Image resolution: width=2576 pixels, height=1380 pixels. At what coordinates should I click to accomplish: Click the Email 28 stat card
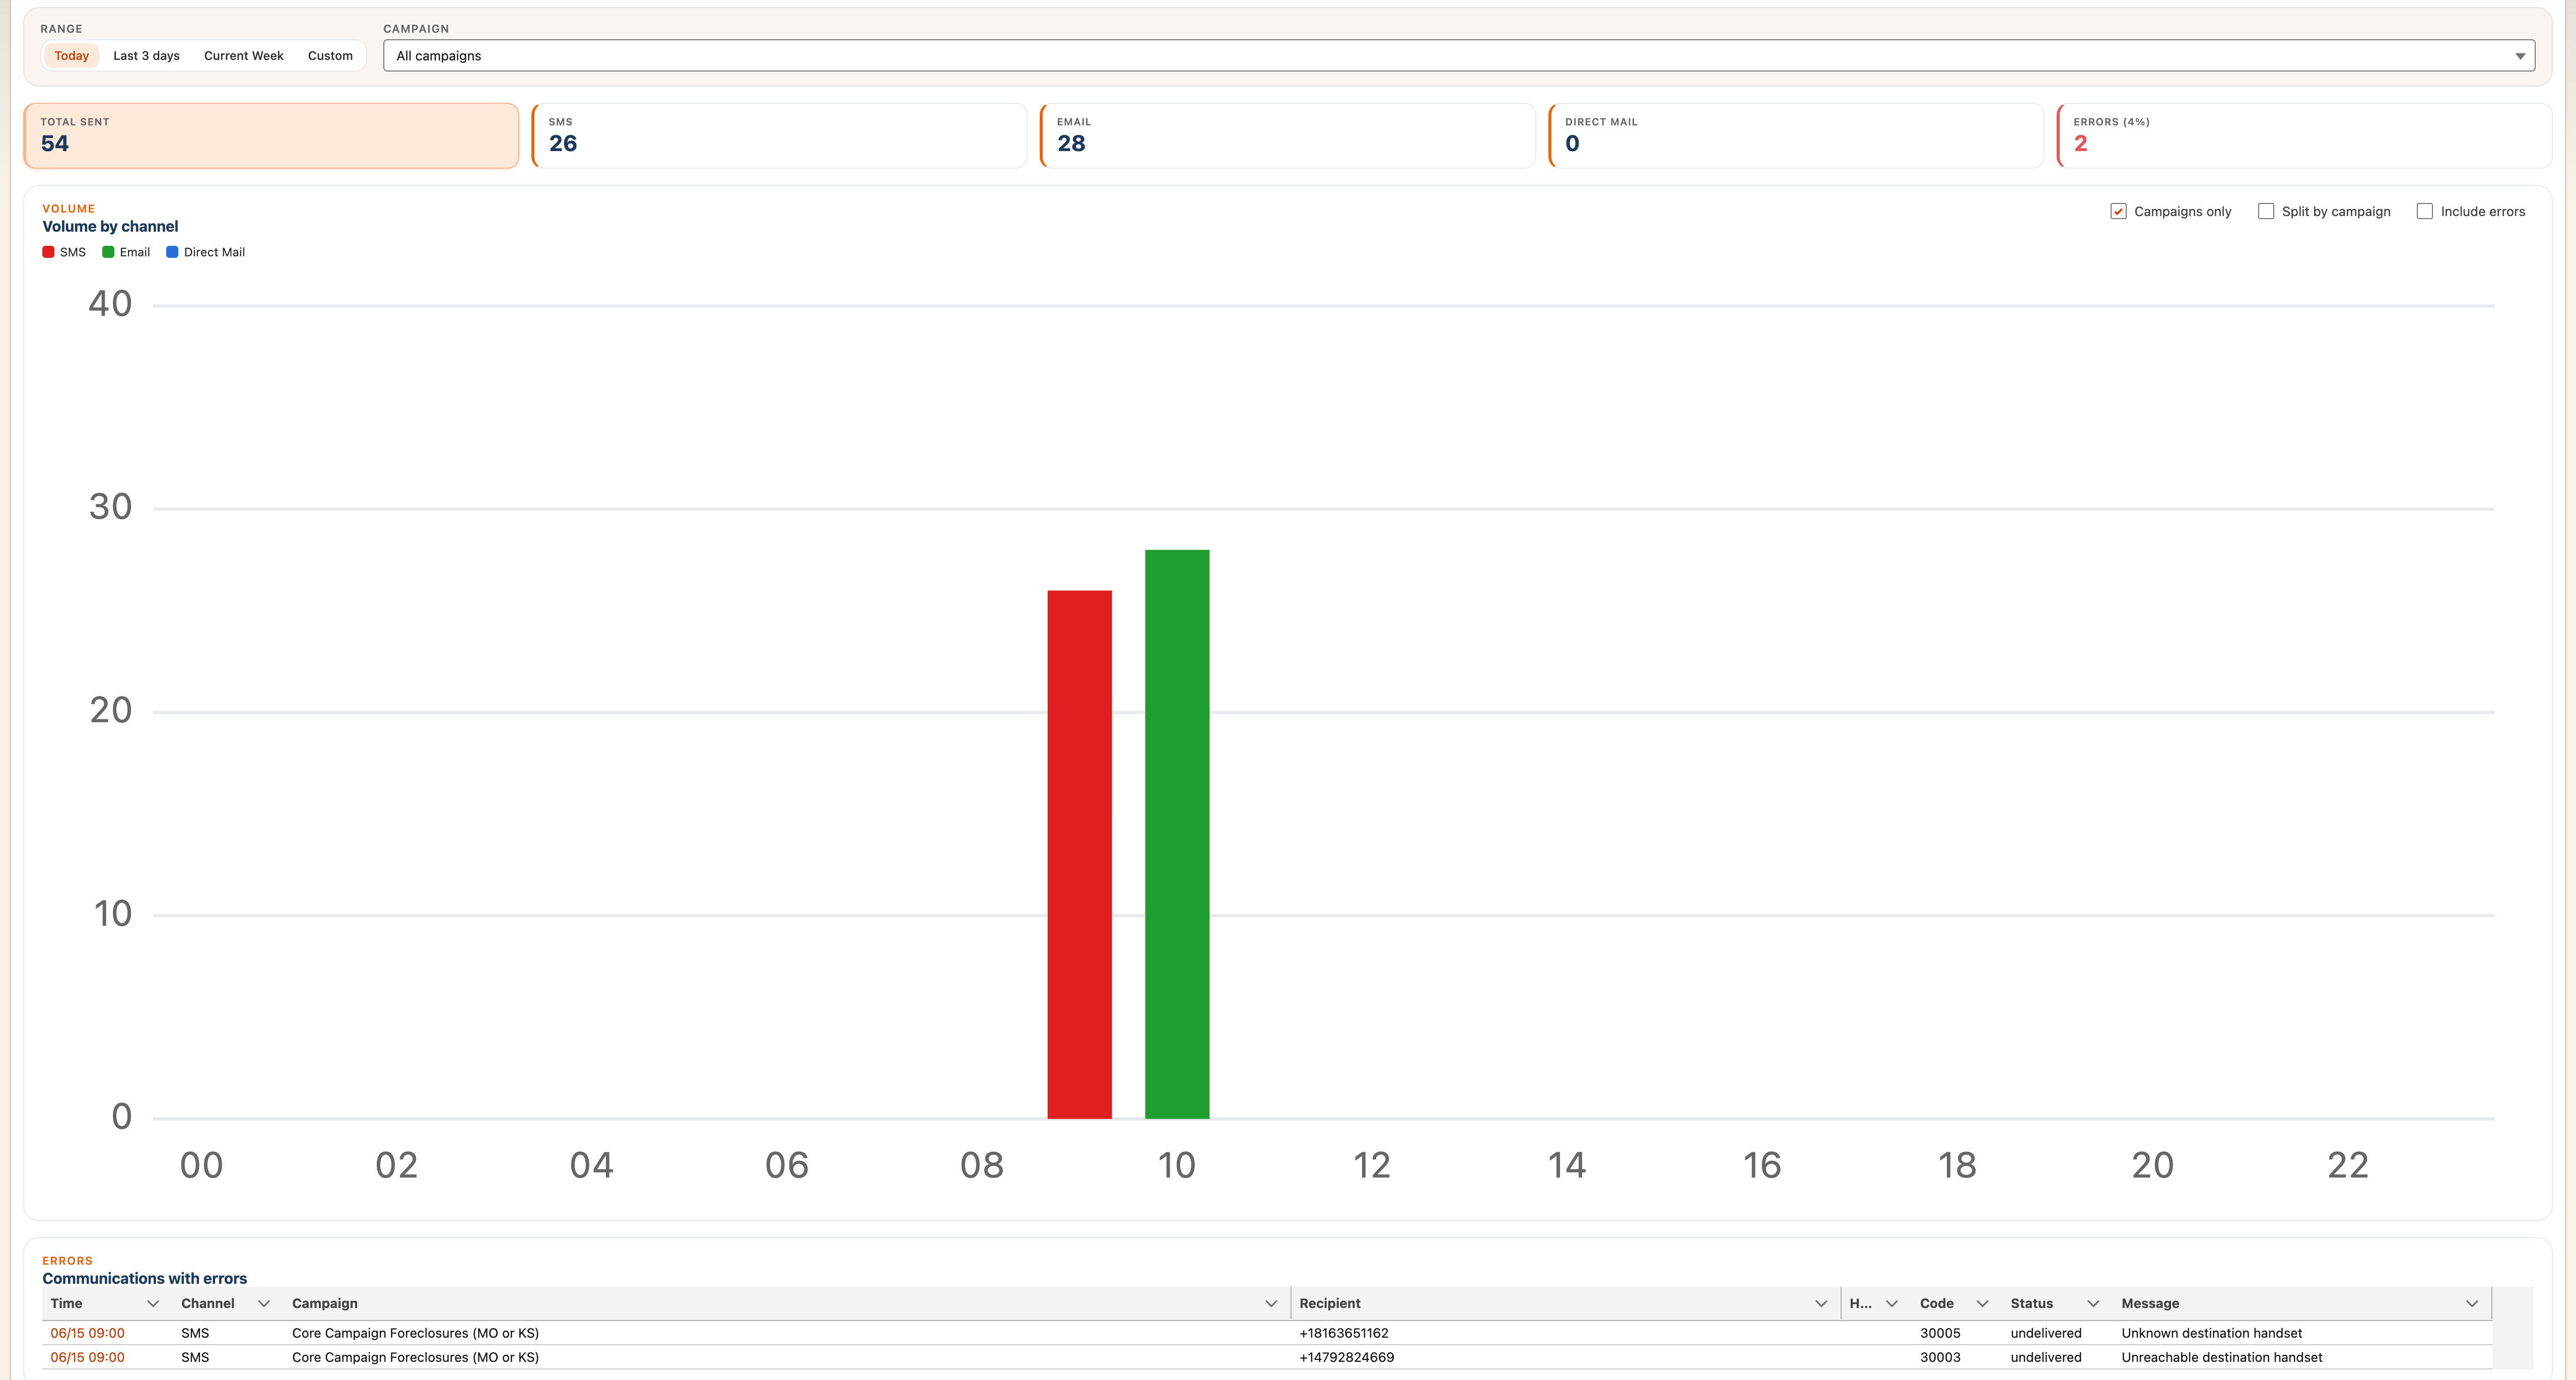tap(1288, 136)
